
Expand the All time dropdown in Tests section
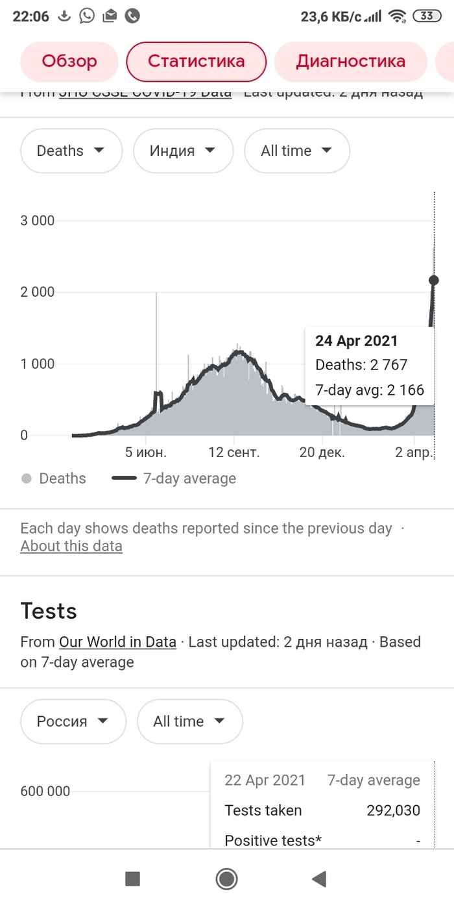189,721
